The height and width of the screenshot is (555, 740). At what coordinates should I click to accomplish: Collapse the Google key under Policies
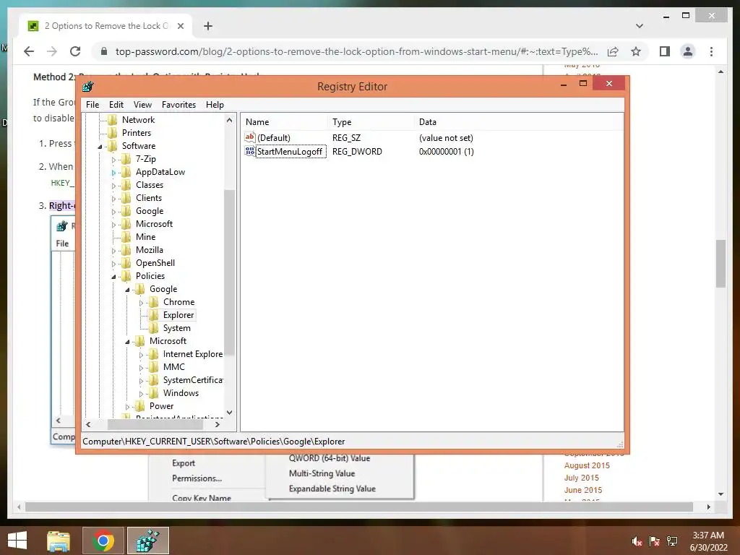pyautogui.click(x=127, y=290)
